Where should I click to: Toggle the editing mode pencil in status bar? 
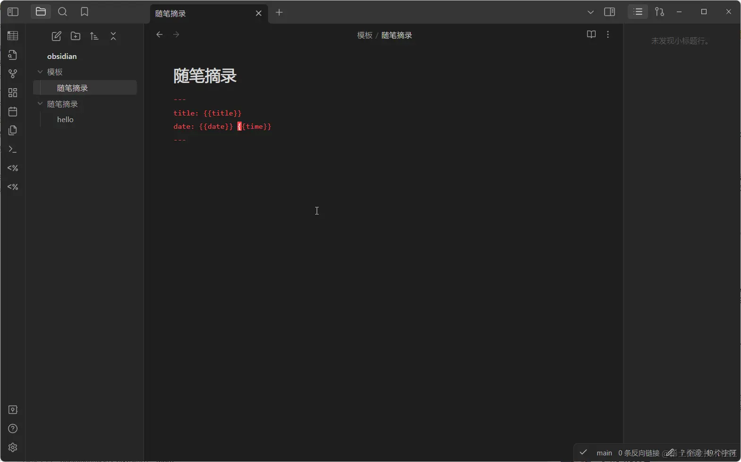(671, 453)
